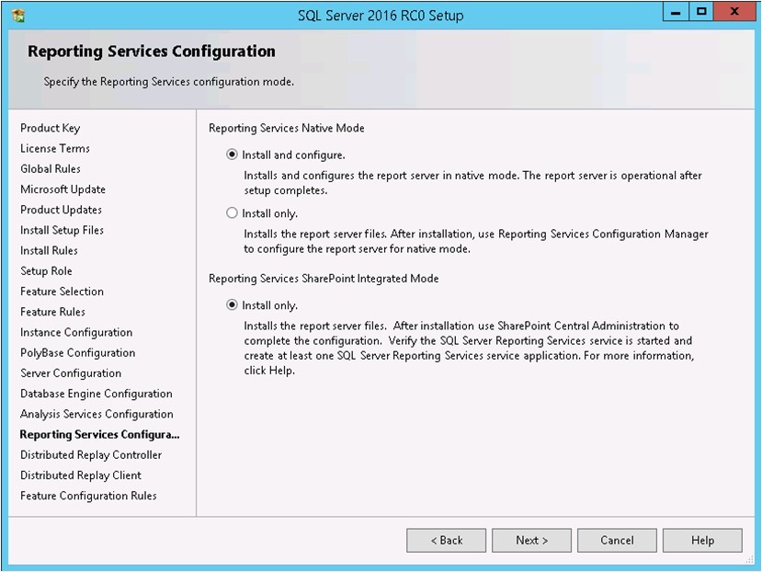Click the Back button

click(446, 541)
